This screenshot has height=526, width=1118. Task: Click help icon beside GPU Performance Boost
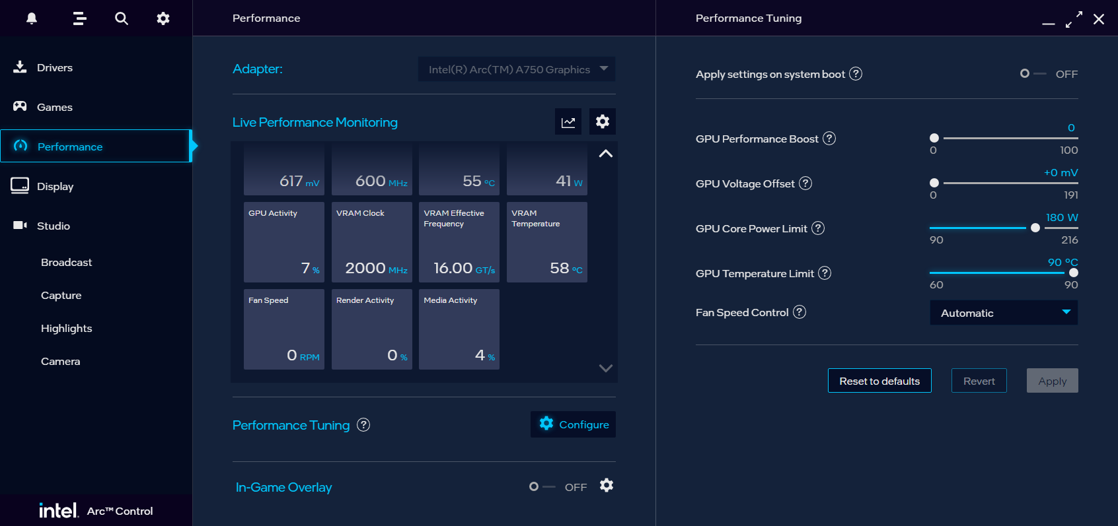(829, 139)
